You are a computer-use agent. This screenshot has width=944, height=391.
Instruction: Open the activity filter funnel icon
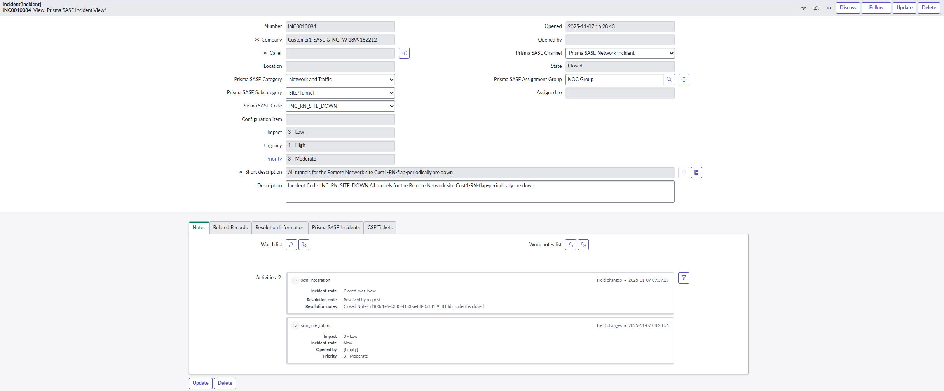tap(684, 278)
